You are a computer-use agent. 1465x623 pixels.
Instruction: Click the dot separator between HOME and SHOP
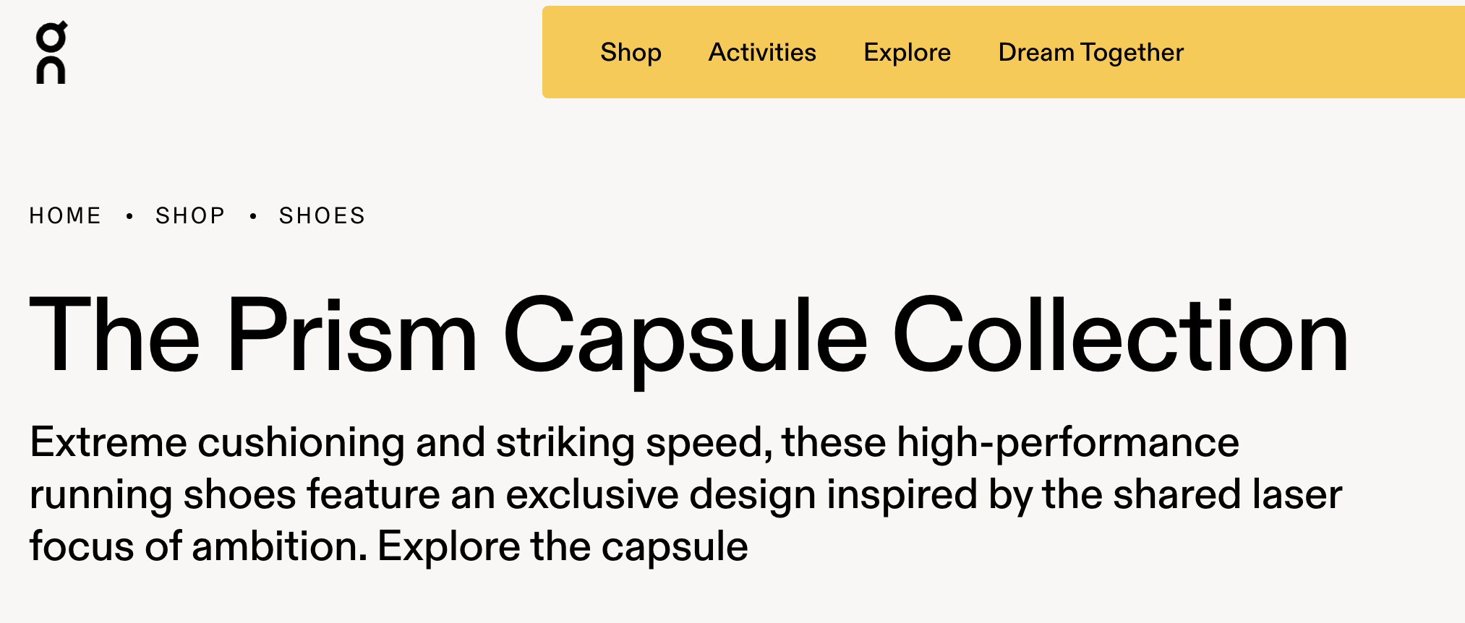[129, 216]
